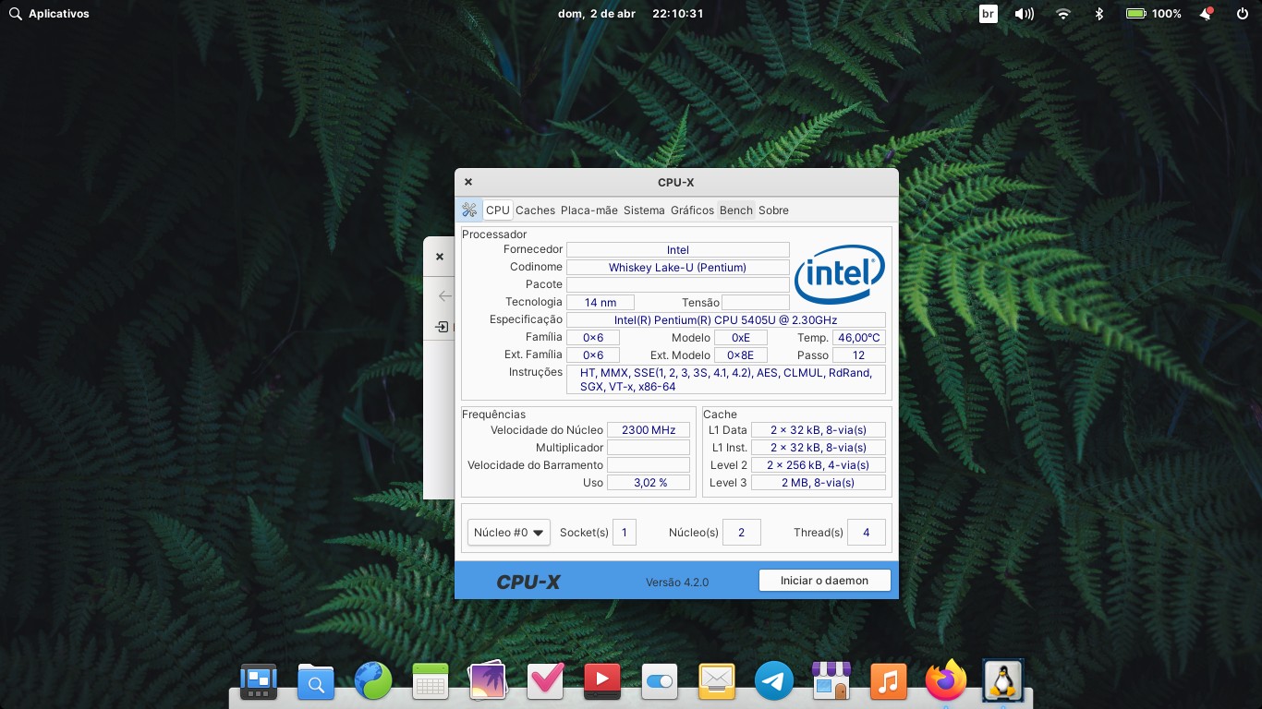Click the '14 nm' technology value
This screenshot has height=709, width=1262.
pyautogui.click(x=601, y=303)
